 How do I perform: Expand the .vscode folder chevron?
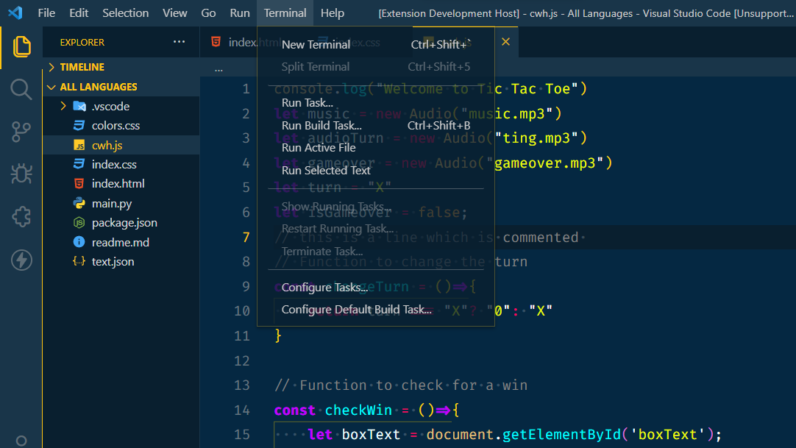pos(63,106)
